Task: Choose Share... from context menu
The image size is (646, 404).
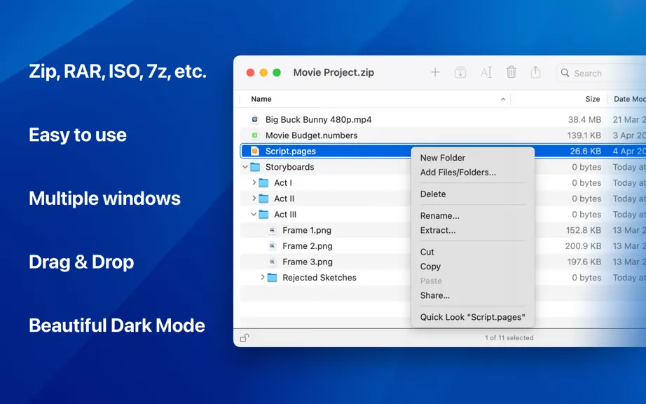Action: click(x=434, y=295)
